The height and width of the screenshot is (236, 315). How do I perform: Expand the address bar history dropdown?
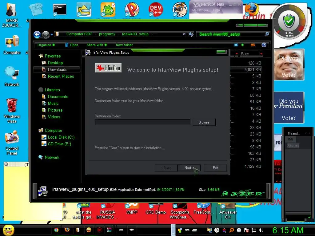[x=184, y=34]
